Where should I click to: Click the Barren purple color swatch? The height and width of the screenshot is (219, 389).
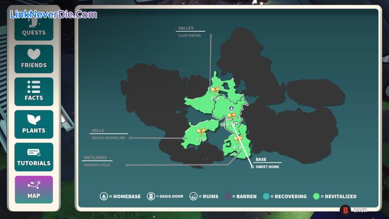228,197
